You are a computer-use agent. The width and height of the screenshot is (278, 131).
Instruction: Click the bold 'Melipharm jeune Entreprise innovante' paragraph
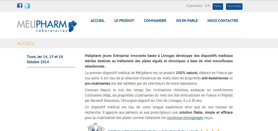(x=159, y=61)
